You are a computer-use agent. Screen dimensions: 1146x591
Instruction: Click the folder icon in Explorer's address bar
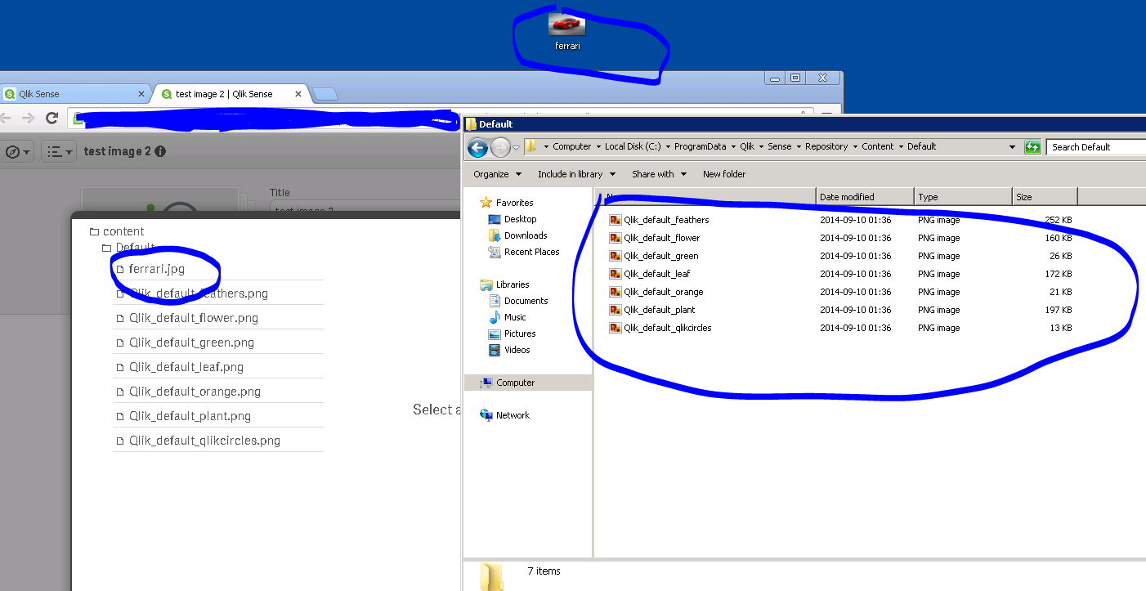point(531,146)
